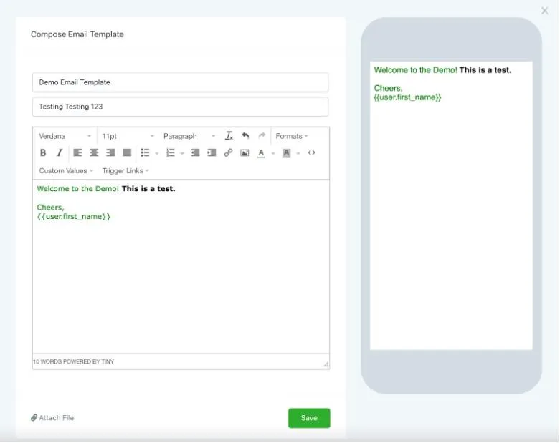Viewport: 560px width, 443px height.
Task: Open the Verdana font family dropdown
Action: pyautogui.click(x=65, y=136)
